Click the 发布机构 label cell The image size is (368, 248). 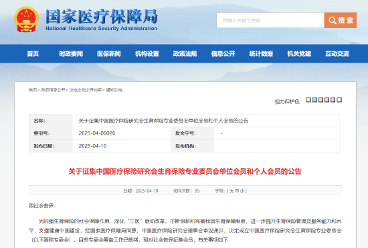(x=192, y=146)
